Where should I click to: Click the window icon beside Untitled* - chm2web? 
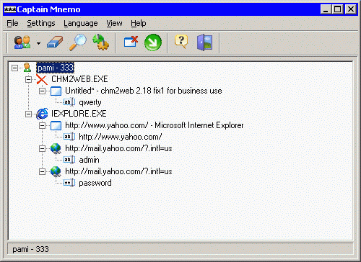56,91
